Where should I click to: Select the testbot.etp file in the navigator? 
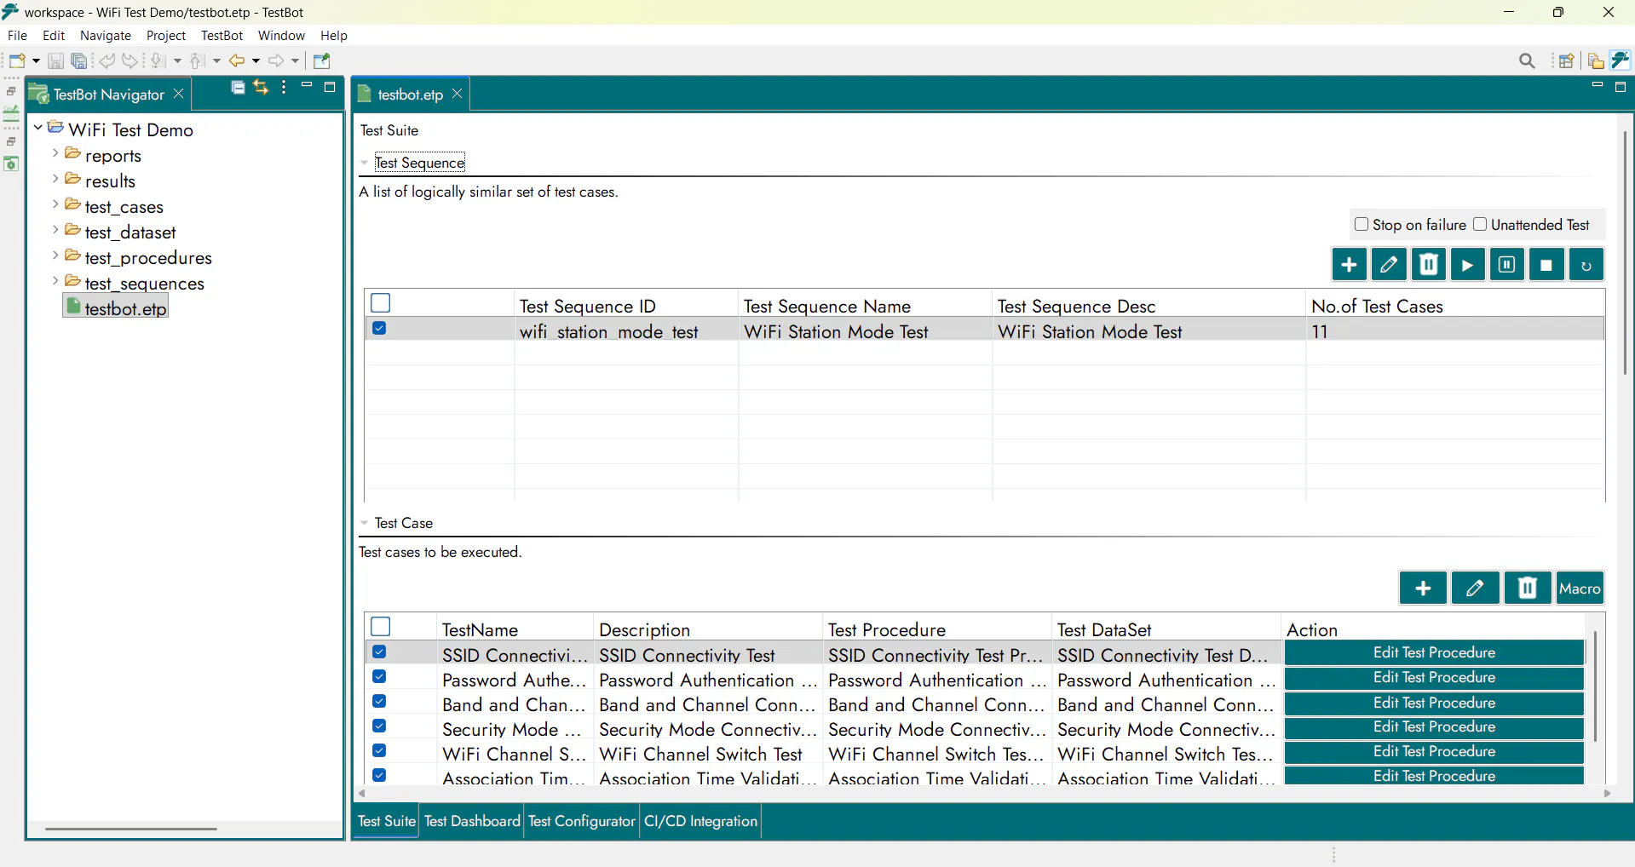point(117,307)
